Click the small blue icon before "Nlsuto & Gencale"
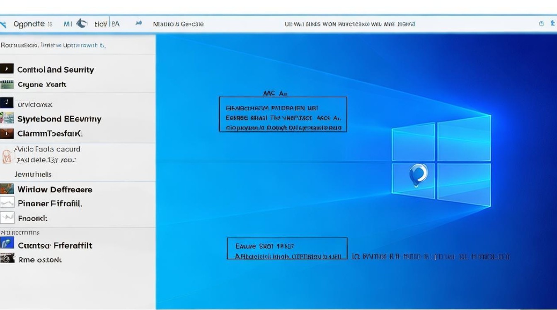This screenshot has height=310, width=557. click(139, 24)
